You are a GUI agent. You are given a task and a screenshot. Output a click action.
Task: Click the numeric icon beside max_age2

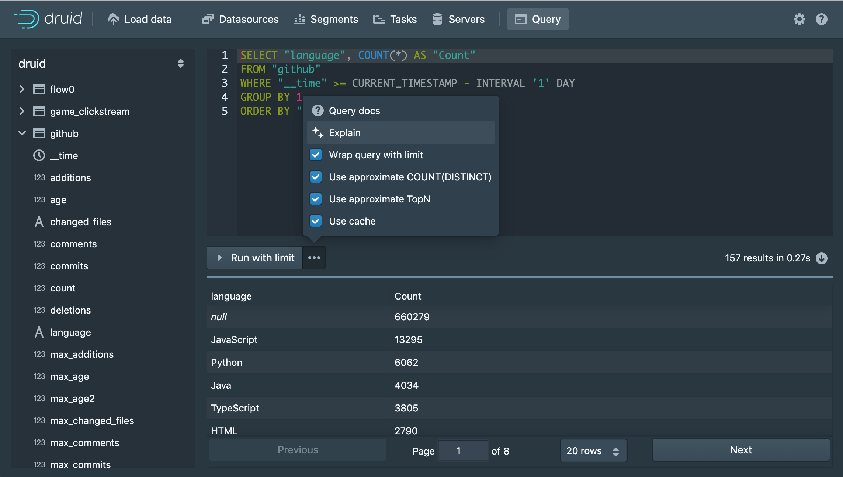[x=39, y=398]
